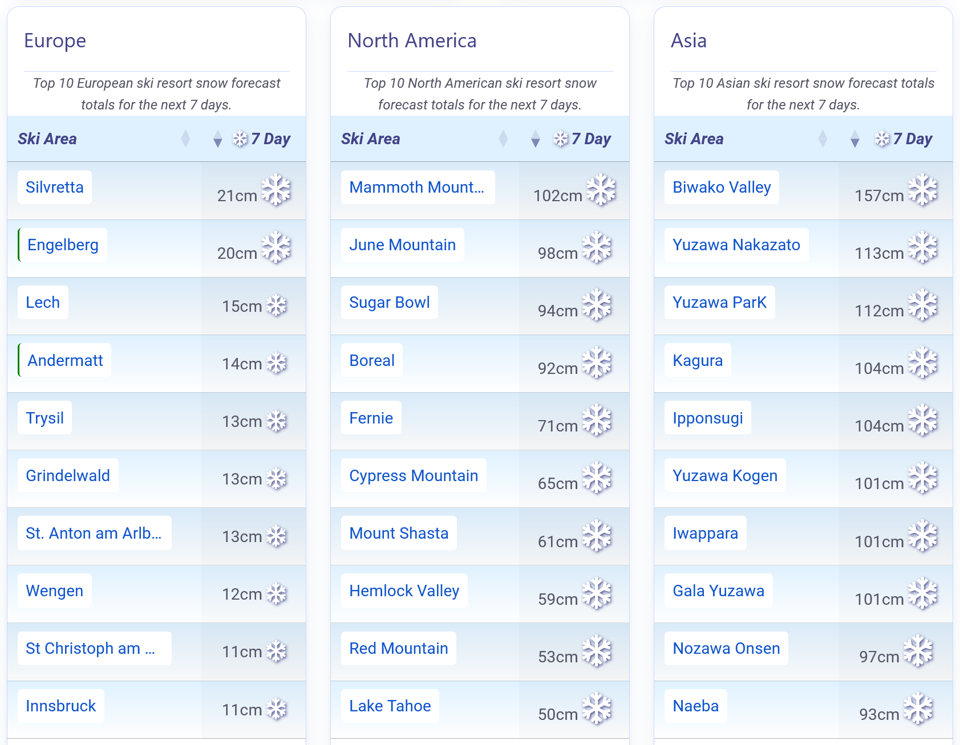Click the Asia Ski Area column header
This screenshot has width=960, height=745.
[694, 139]
